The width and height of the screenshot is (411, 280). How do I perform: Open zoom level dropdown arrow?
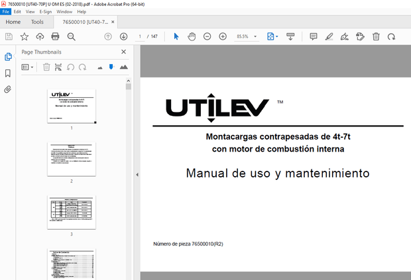pyautogui.click(x=255, y=36)
